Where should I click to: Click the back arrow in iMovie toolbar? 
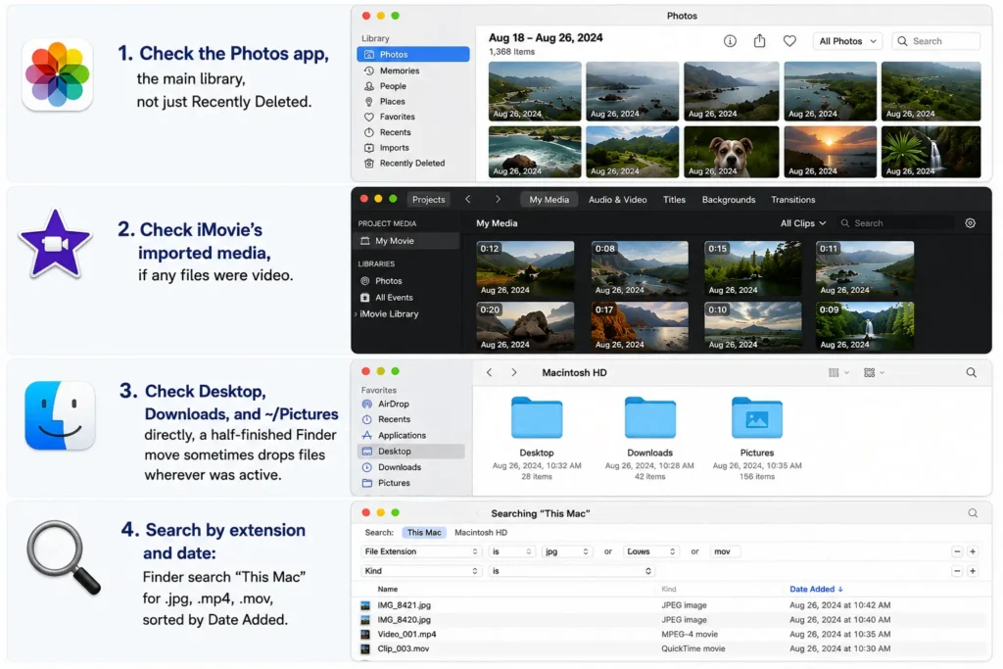coord(467,200)
